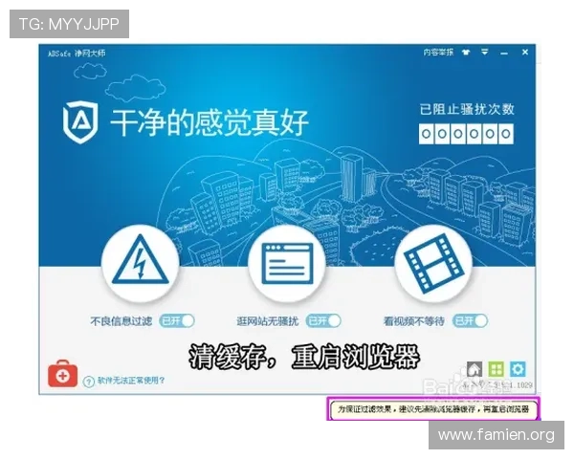Click the gray home icon

click(x=475, y=369)
